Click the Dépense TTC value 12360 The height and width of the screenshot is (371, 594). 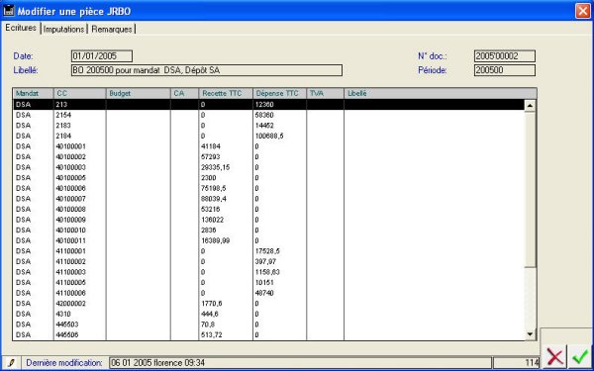264,105
